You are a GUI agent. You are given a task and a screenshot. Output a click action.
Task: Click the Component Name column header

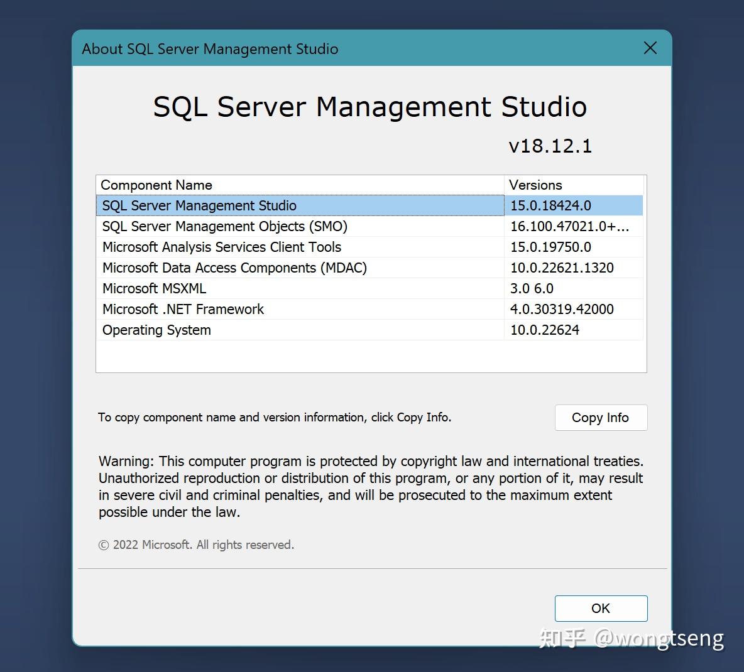coord(156,185)
